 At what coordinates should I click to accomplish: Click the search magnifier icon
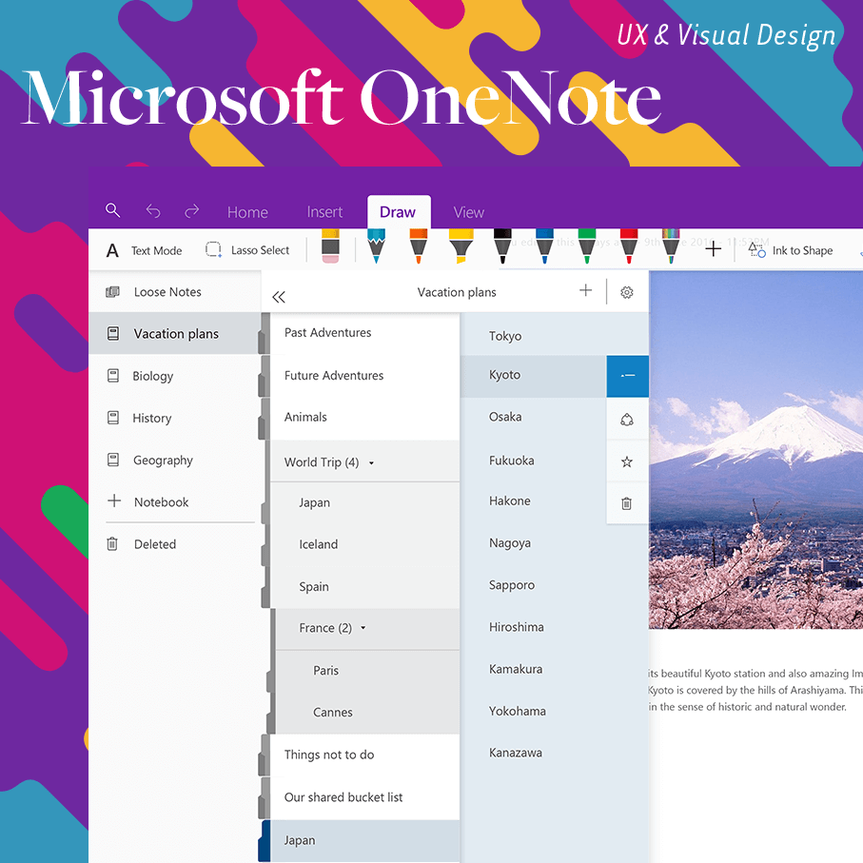pos(113,210)
